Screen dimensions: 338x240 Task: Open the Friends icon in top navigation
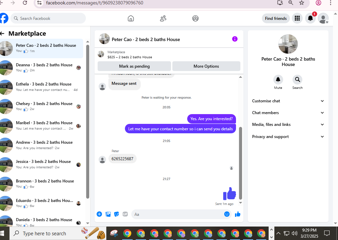click(163, 19)
